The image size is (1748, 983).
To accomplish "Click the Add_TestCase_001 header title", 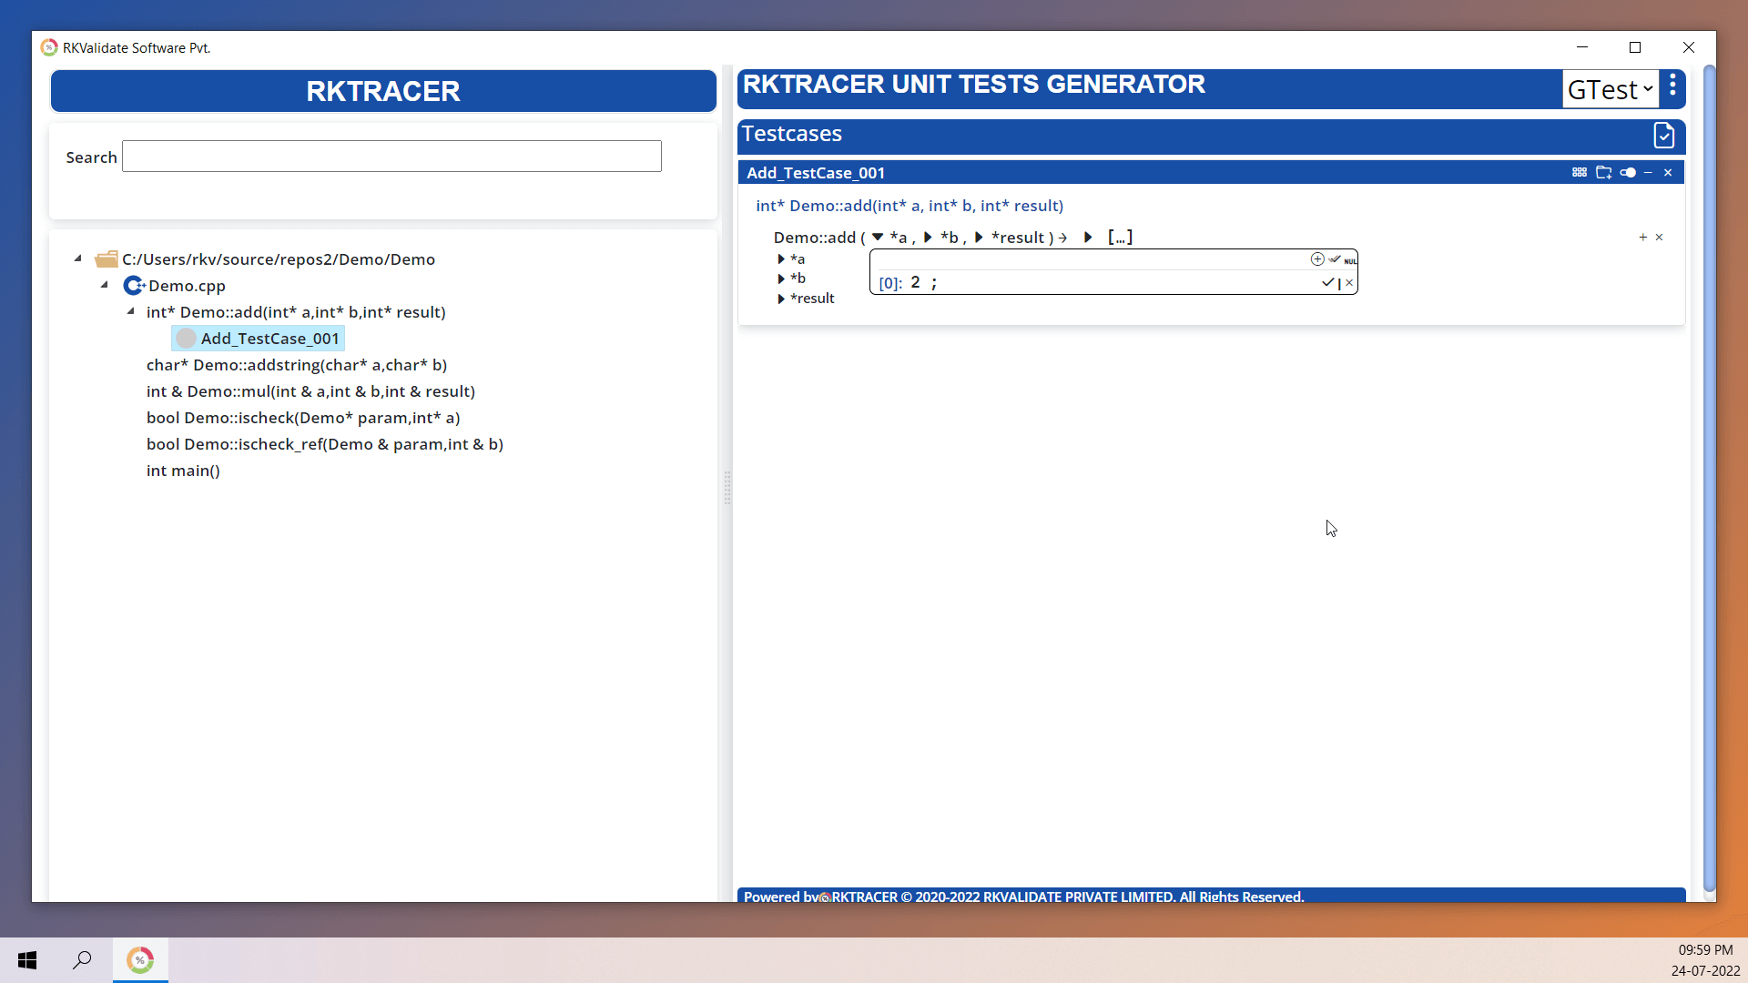I will pyautogui.click(x=816, y=173).
